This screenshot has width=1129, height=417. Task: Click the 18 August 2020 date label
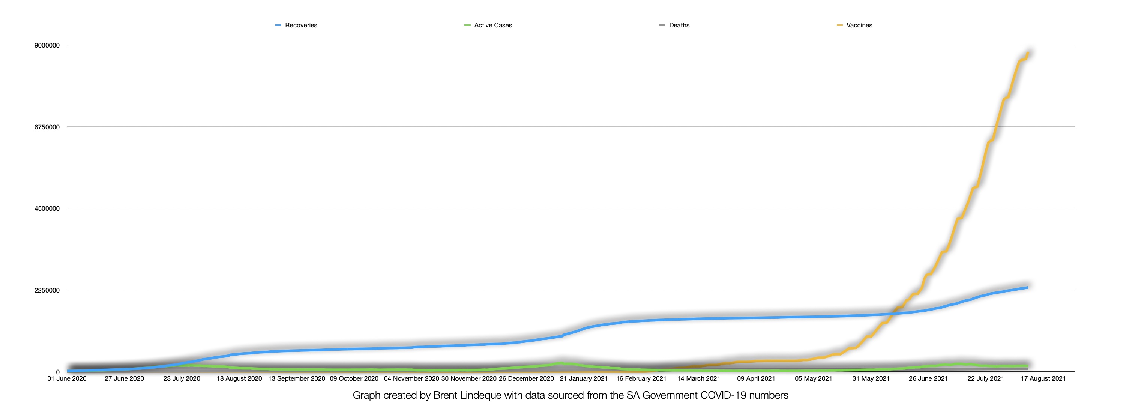tap(239, 378)
